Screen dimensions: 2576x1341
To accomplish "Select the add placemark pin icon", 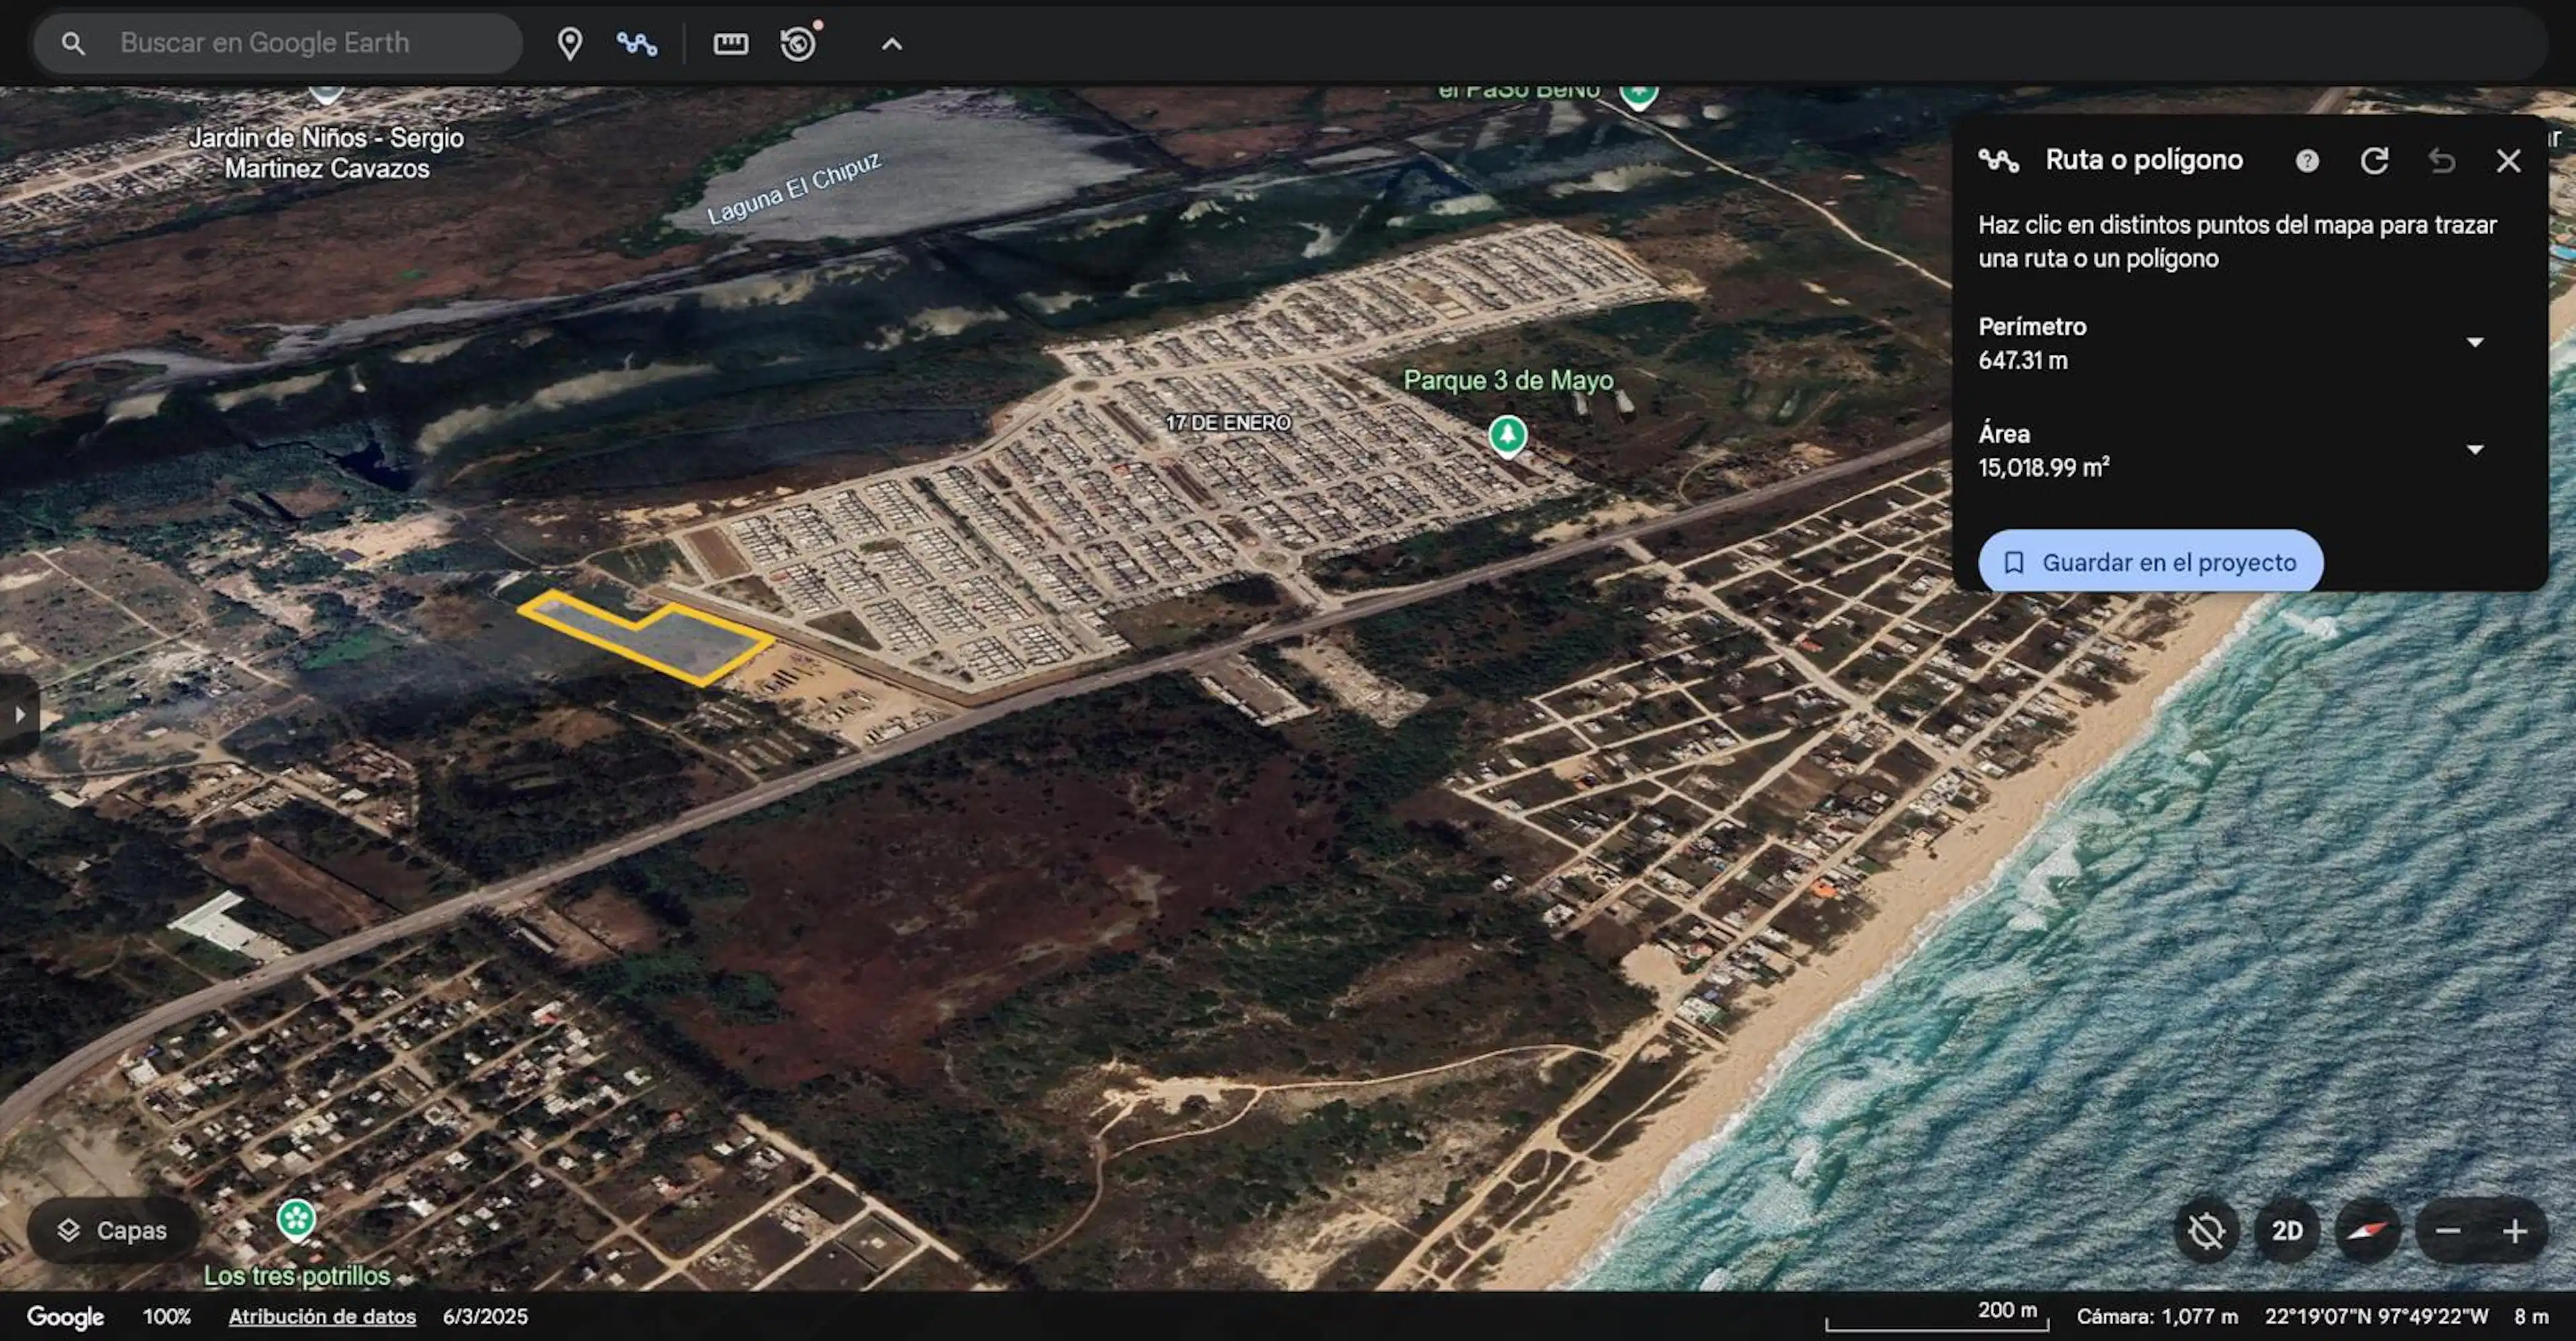I will click(570, 44).
